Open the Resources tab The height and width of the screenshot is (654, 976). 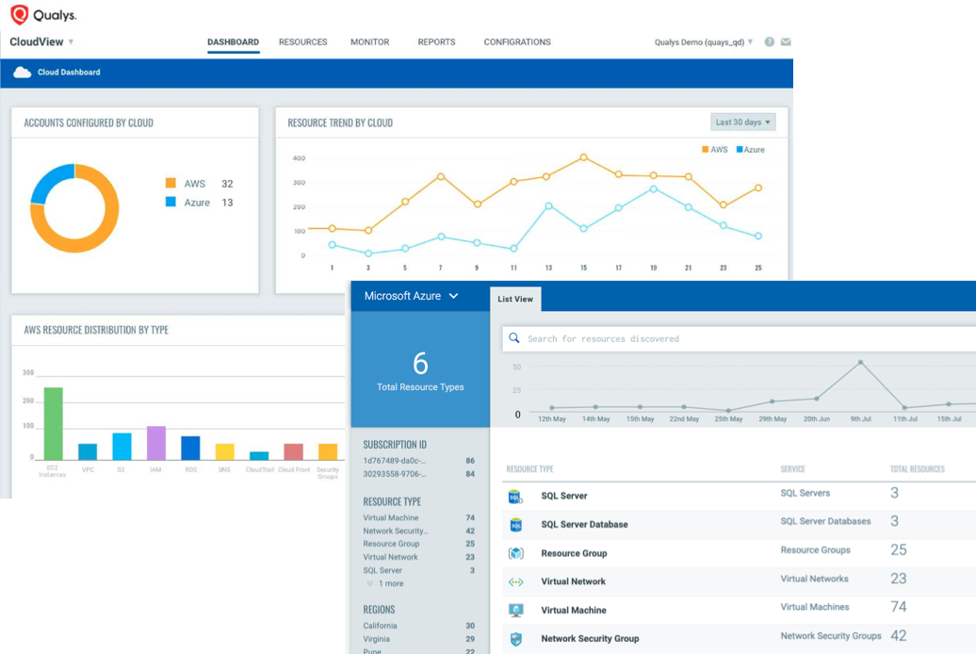coord(302,42)
